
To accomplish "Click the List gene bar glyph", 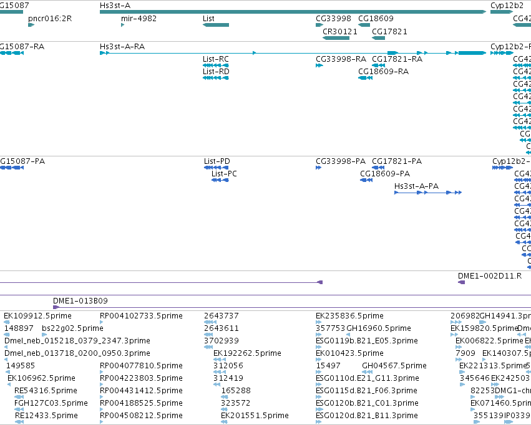I will 216,25.
